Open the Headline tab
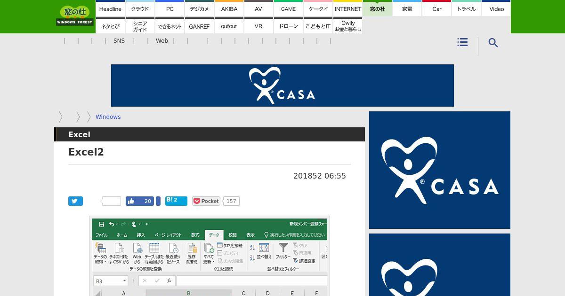 pyautogui.click(x=110, y=8)
